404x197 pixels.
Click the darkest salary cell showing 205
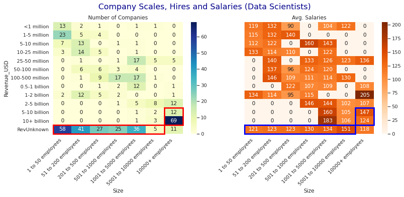click(365, 95)
